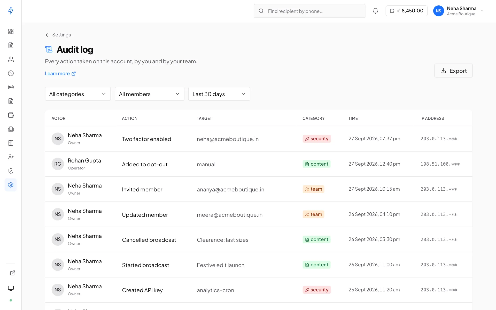
Task: Click the NS profile avatar in header
Action: click(438, 11)
